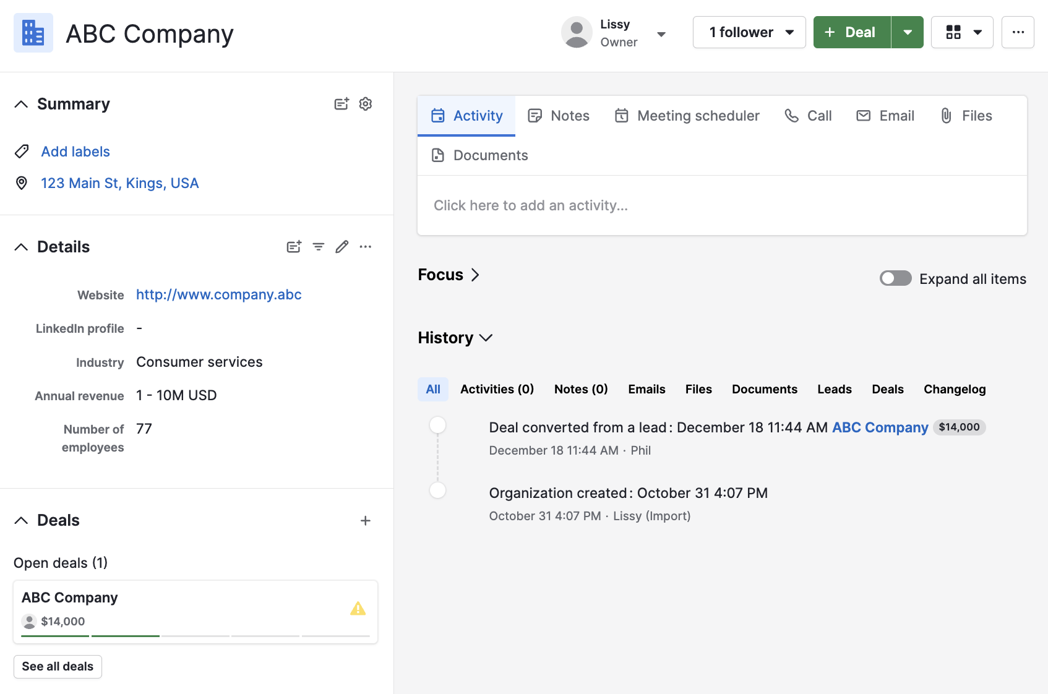Click See all deals button

[x=58, y=666]
